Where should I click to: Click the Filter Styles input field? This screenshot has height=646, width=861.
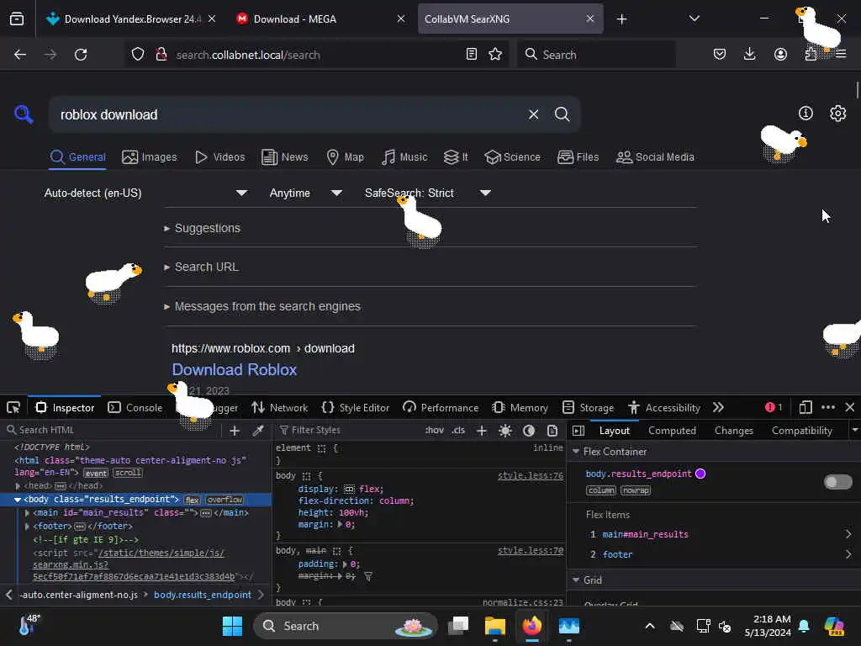(x=349, y=430)
